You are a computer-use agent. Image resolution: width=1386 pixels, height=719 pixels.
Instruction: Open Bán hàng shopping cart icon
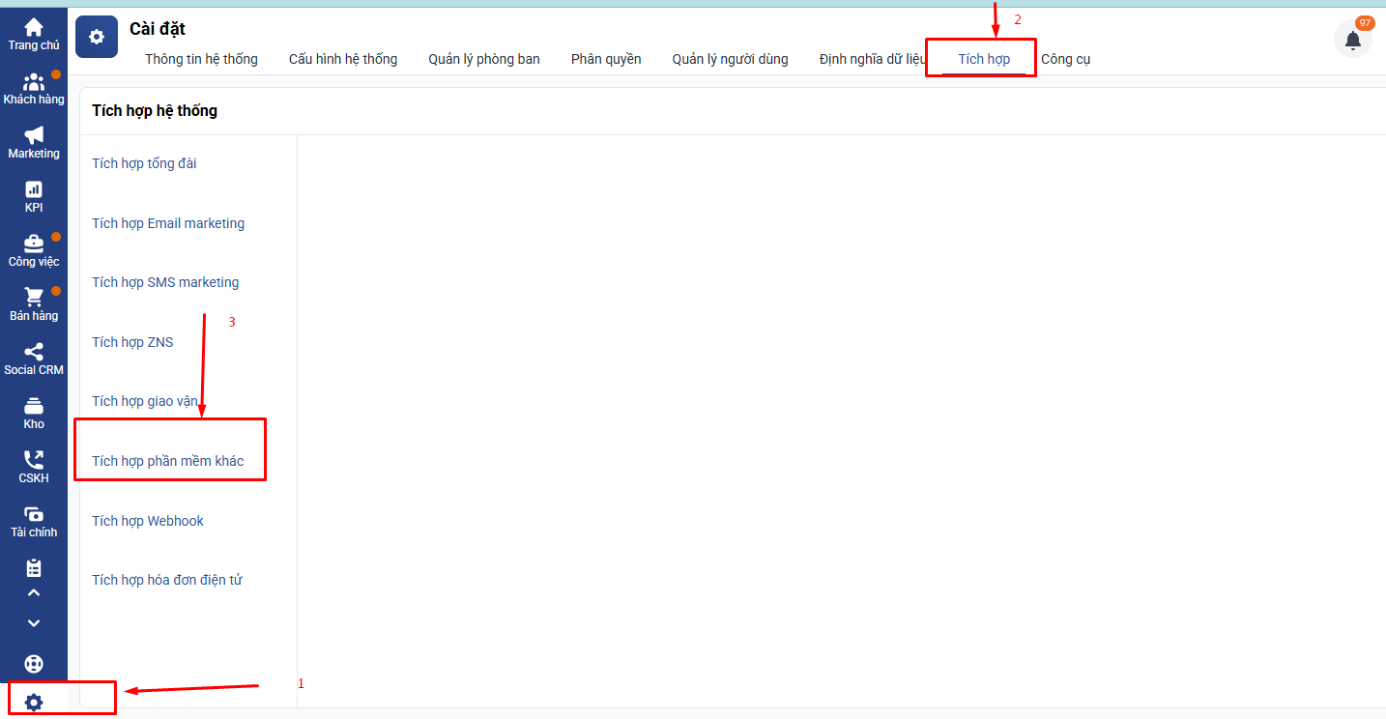(34, 297)
